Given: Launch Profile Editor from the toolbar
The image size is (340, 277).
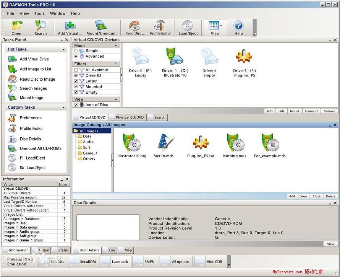Looking at the screenshot, I should [160, 27].
